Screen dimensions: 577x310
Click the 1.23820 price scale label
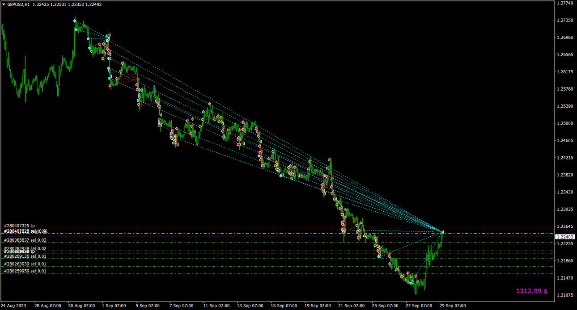[x=565, y=175]
